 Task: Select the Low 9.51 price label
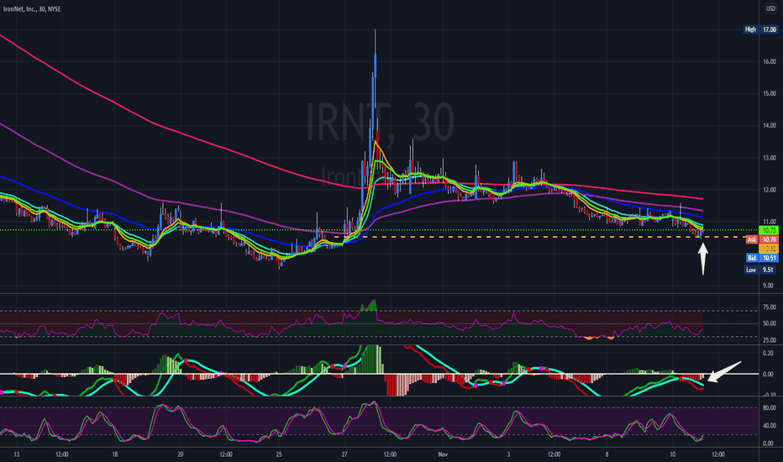760,270
